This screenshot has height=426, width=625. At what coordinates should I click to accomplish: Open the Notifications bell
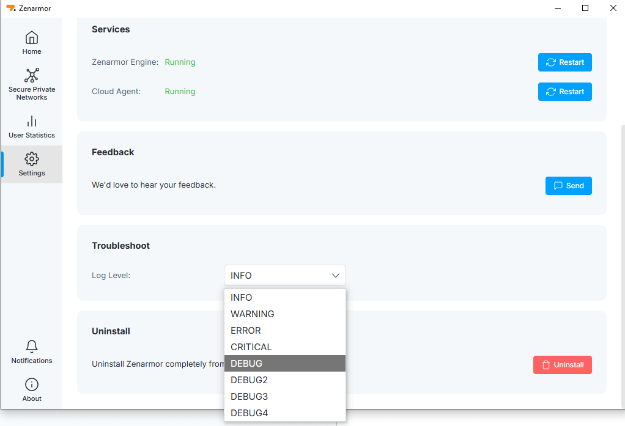point(31,352)
